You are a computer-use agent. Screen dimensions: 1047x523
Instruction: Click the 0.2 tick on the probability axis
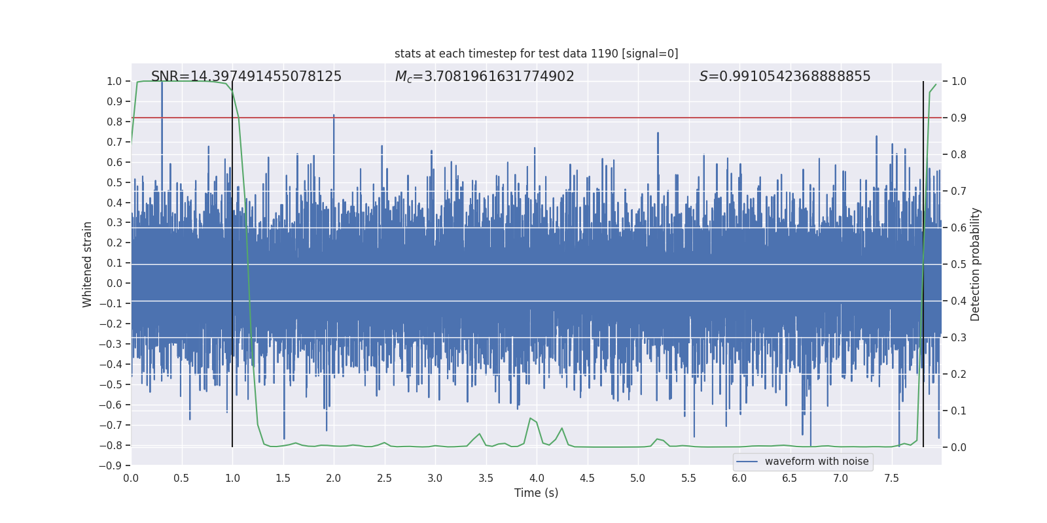959,374
